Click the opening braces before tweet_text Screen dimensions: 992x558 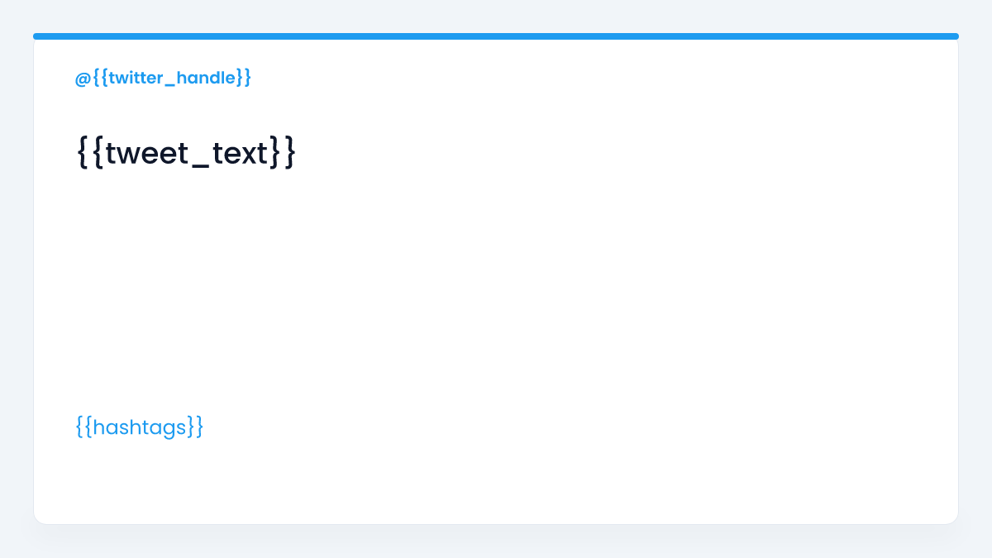click(91, 153)
